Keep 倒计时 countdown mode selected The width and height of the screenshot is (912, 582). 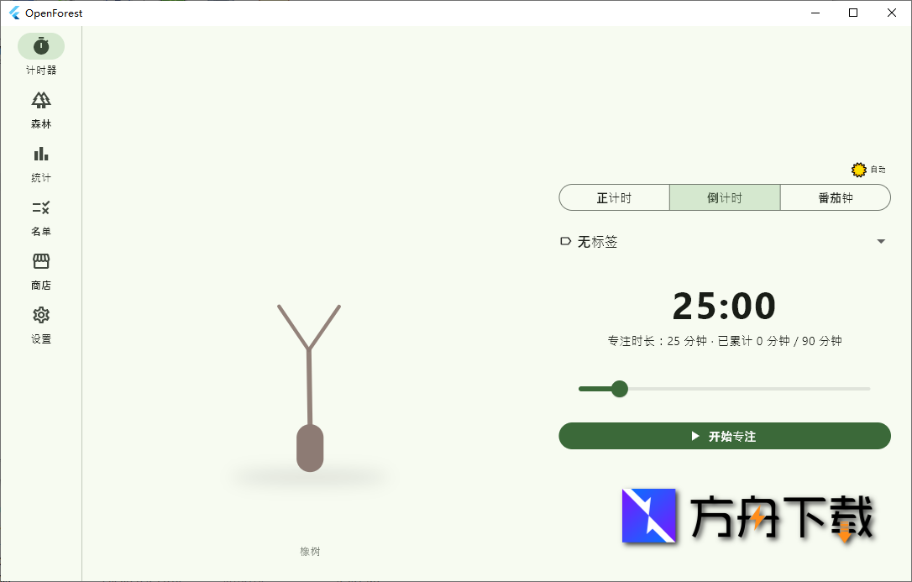(725, 197)
